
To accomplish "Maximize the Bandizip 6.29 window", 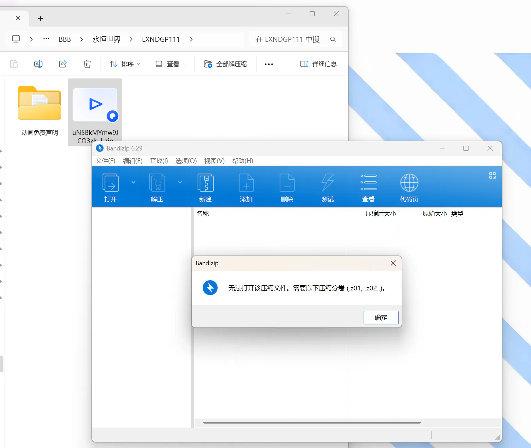I will (466, 148).
